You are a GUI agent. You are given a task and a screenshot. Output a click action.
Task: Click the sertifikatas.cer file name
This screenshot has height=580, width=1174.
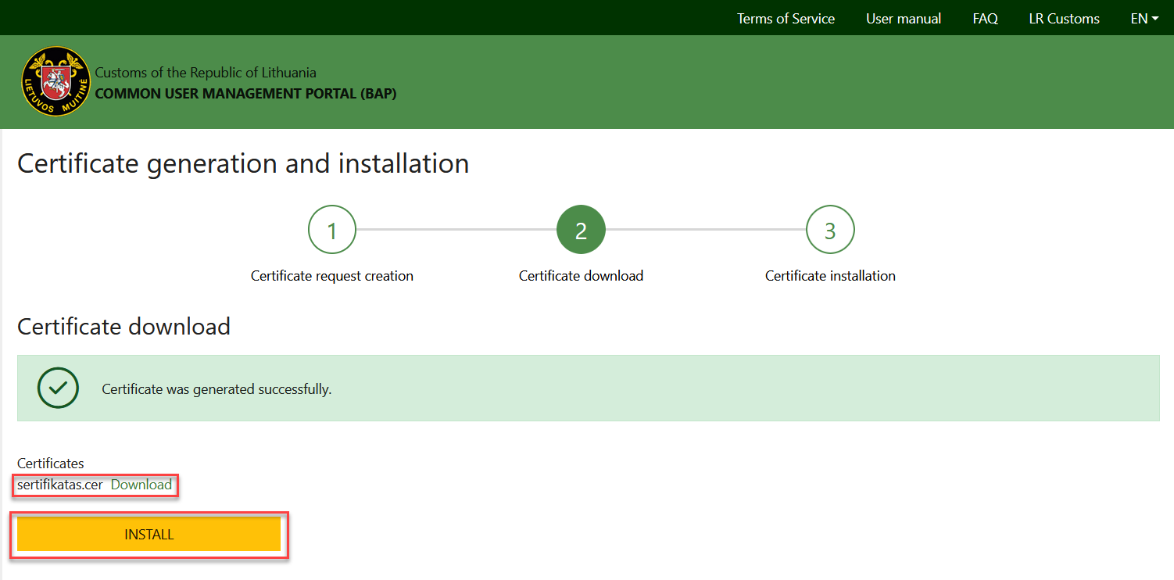pos(60,485)
